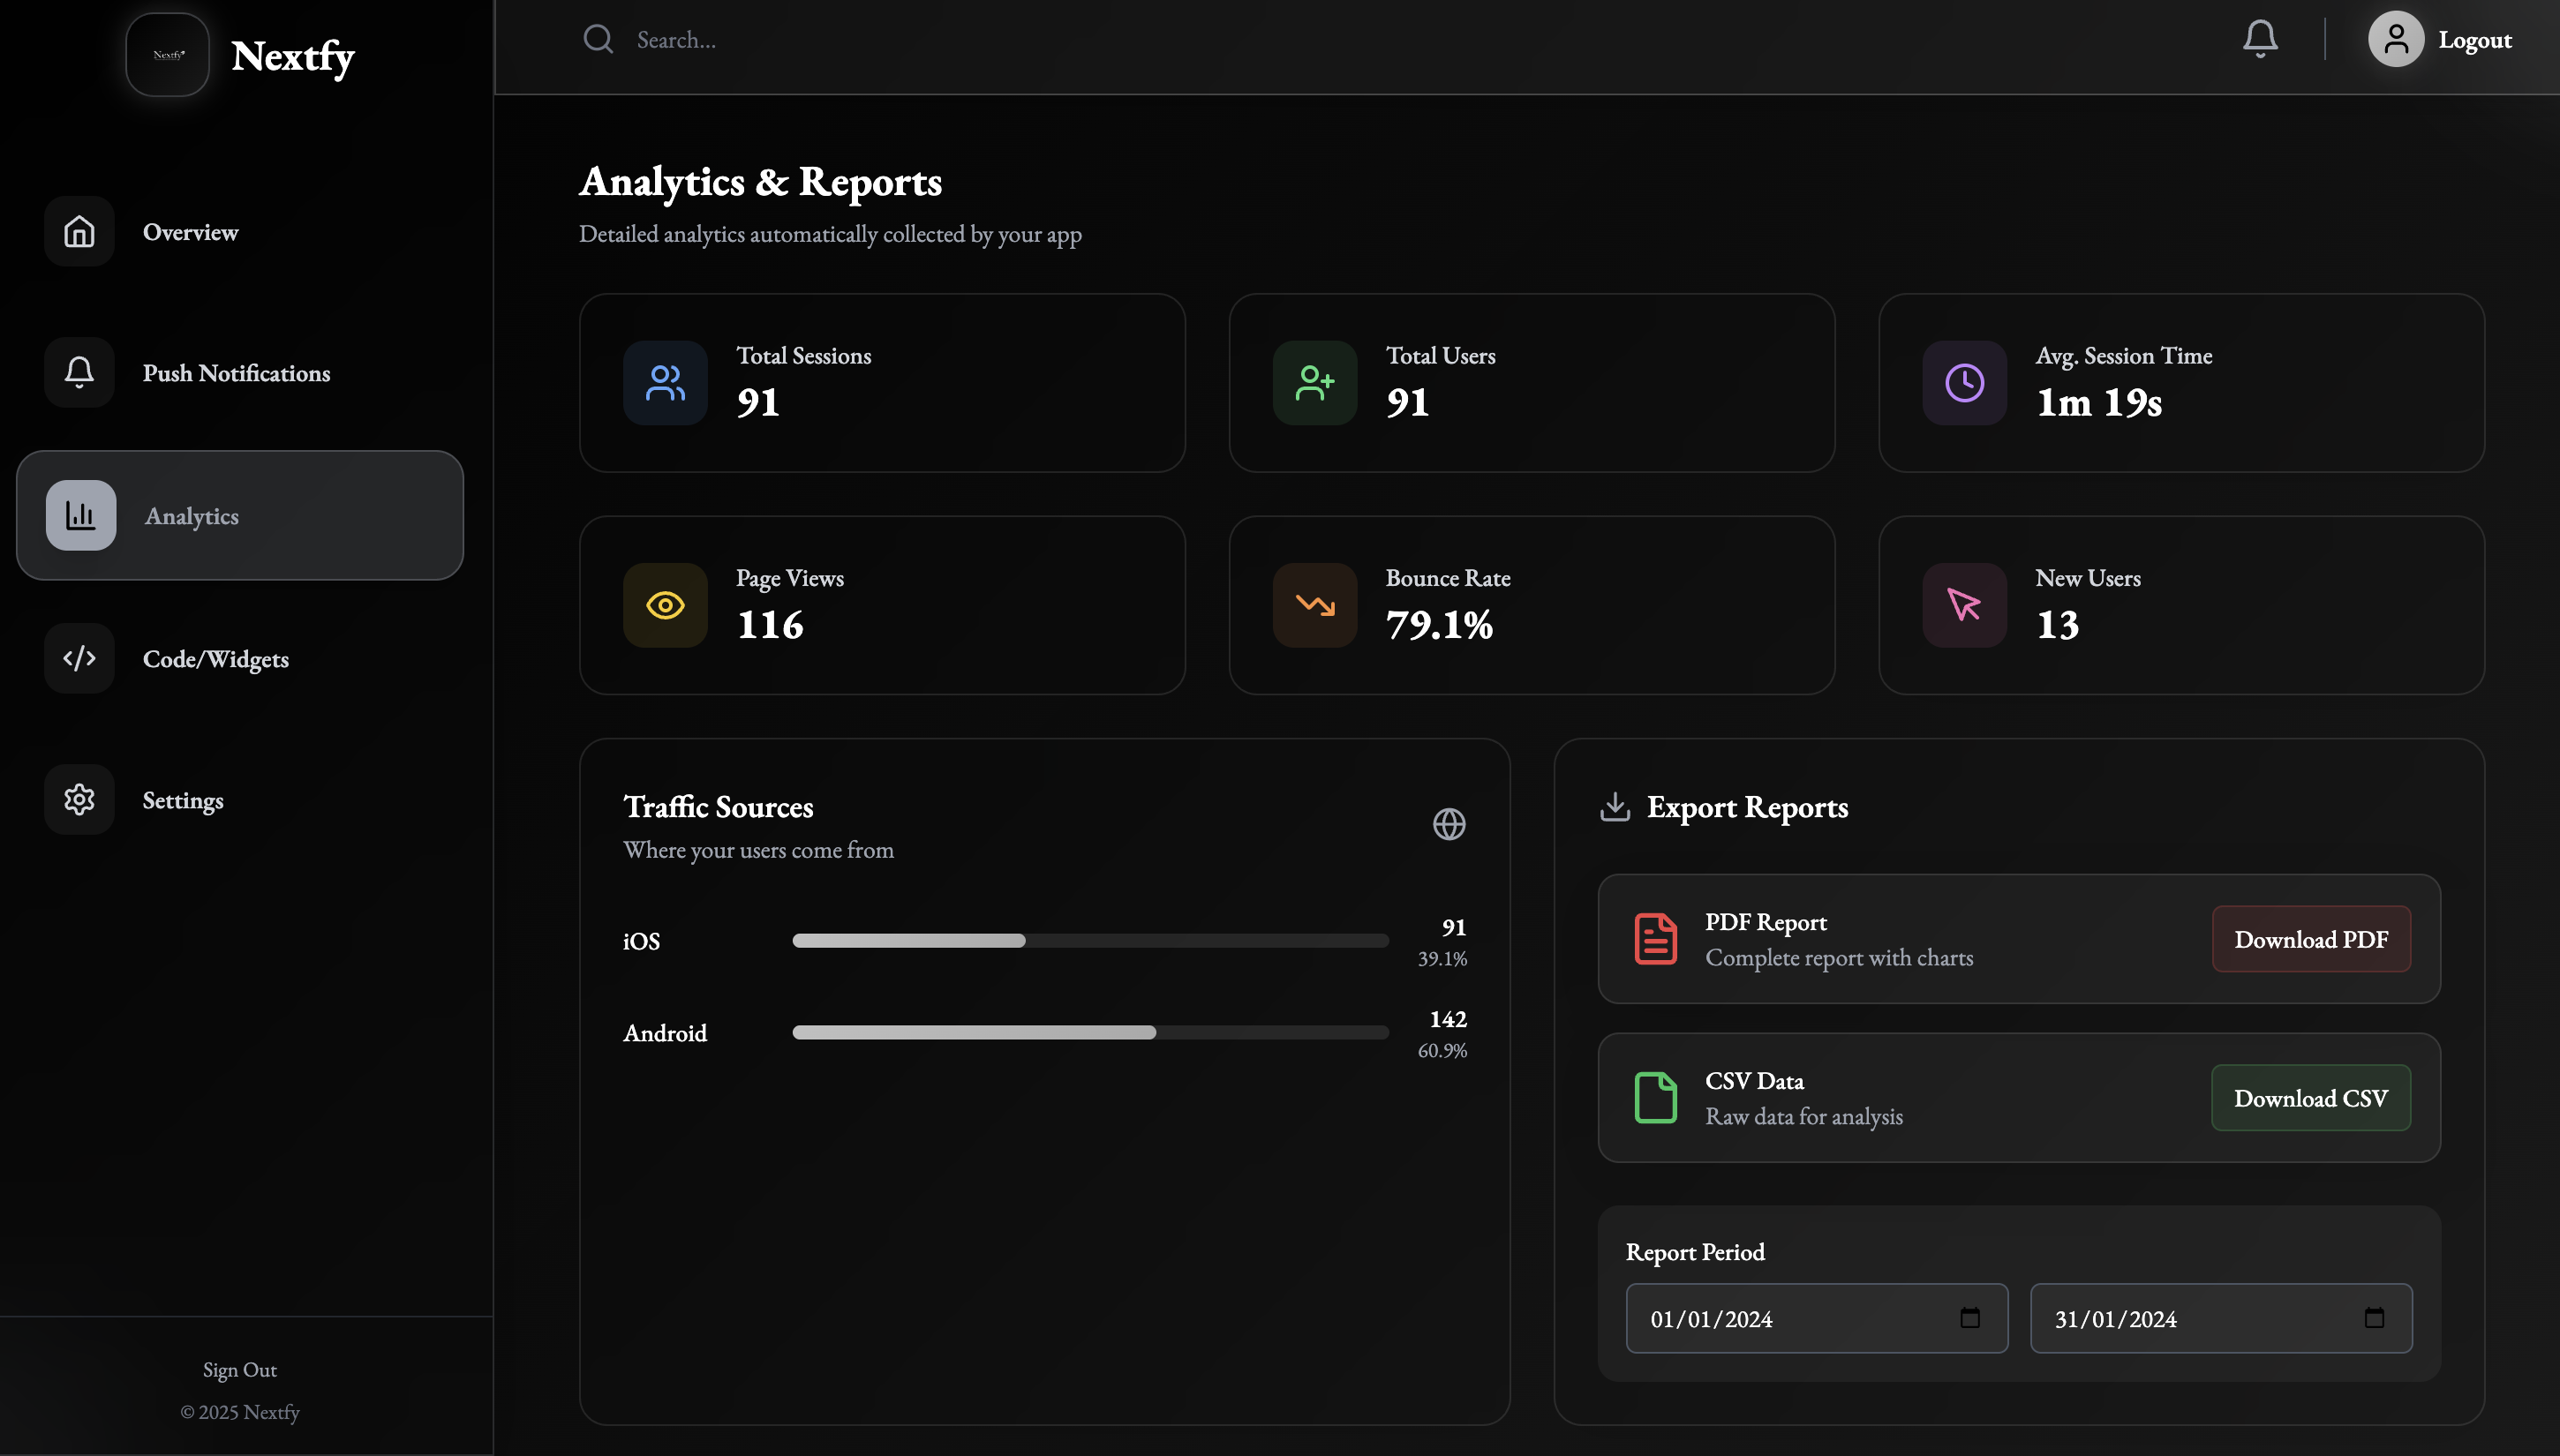Click the Android traffic progress bar
Image resolution: width=2560 pixels, height=1456 pixels.
(1089, 1032)
